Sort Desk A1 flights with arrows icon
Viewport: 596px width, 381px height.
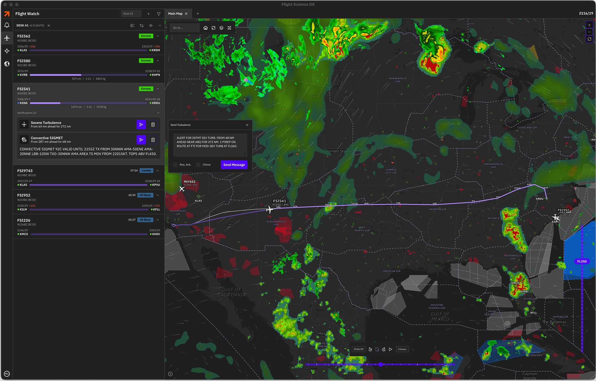(142, 26)
